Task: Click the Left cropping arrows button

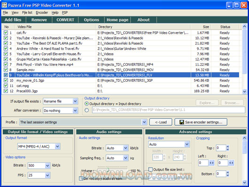Action: pos(211,163)
